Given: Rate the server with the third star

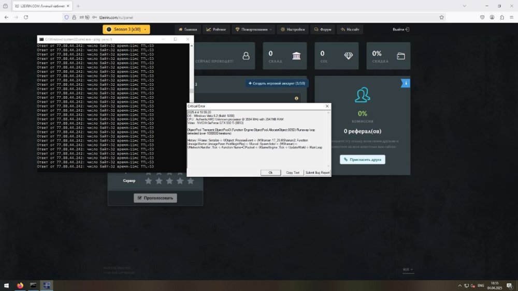Looking at the screenshot, I should tap(169, 181).
